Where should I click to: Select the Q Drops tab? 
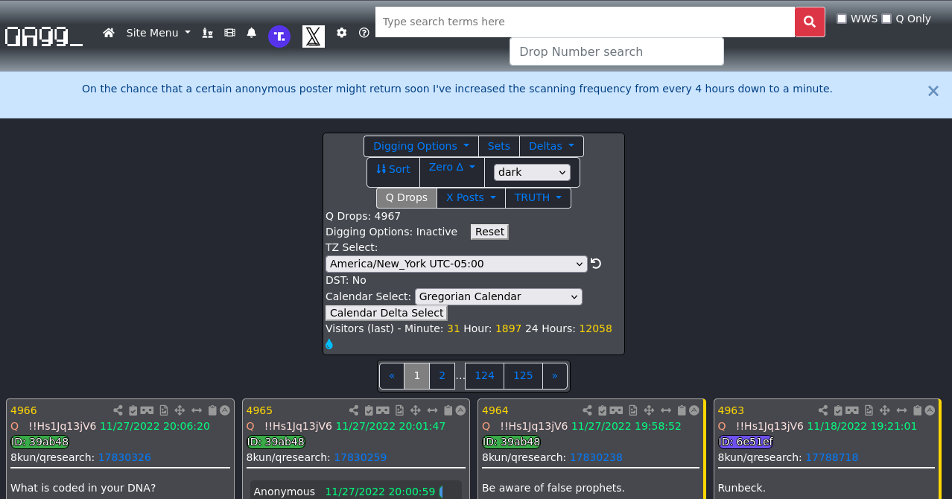click(x=407, y=197)
